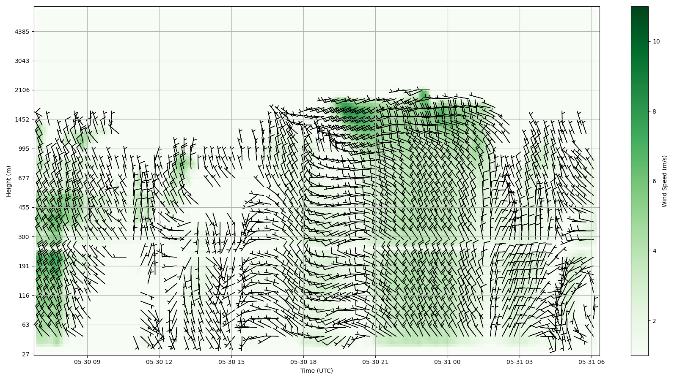The width and height of the screenshot is (677, 380).
Task: Click the "Time (UTC)" x-axis label
Action: tap(316, 371)
